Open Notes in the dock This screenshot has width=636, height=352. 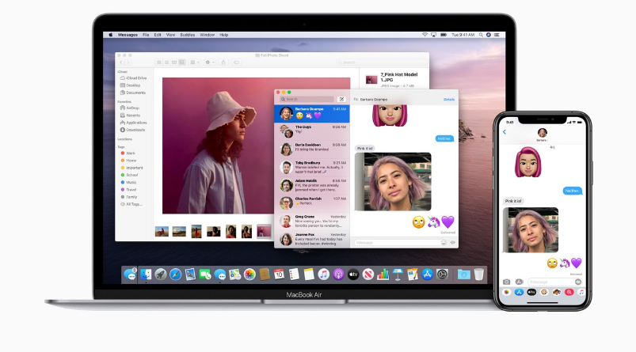(x=309, y=274)
